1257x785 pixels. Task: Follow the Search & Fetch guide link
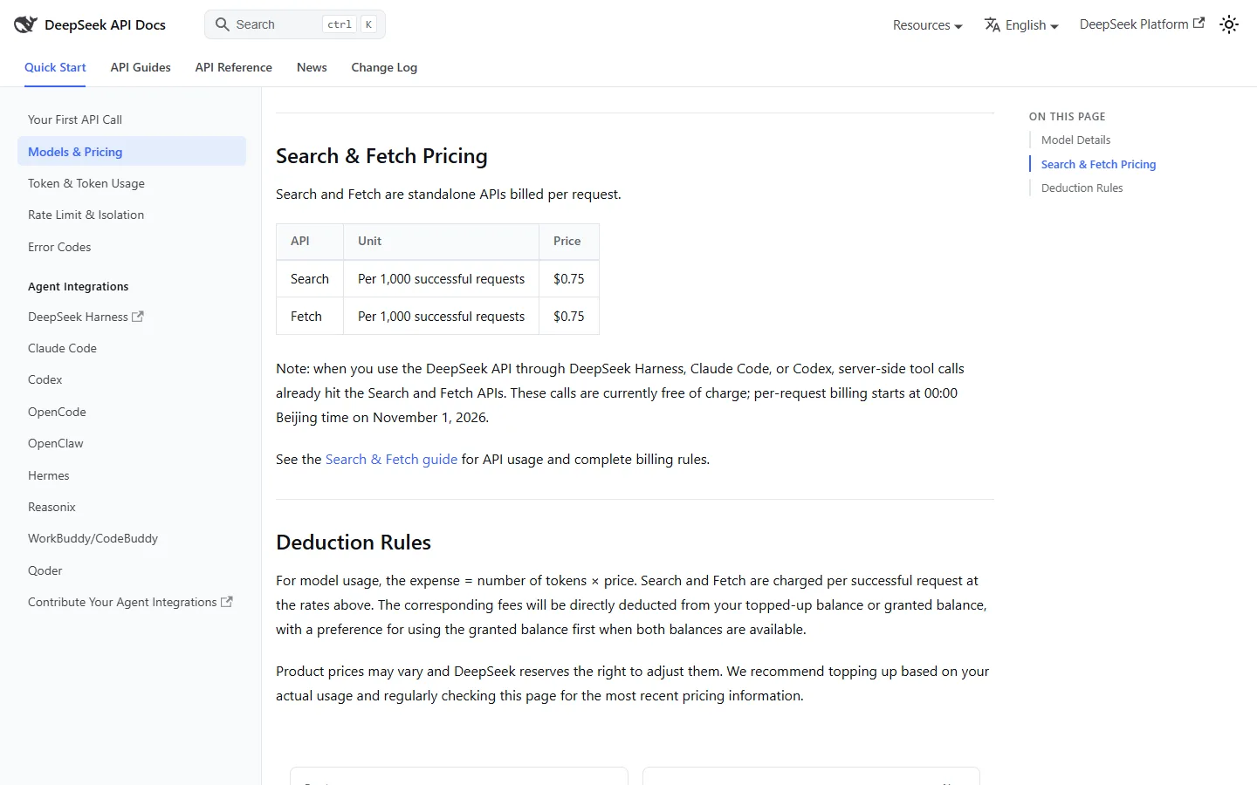coord(391,459)
